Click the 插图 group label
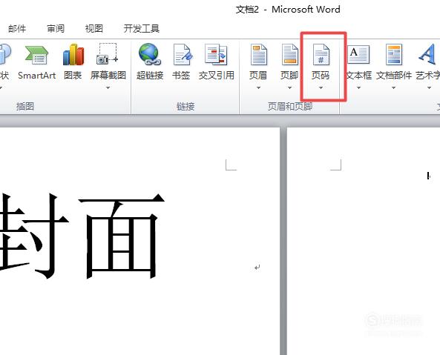The width and height of the screenshot is (440, 355). pos(25,107)
